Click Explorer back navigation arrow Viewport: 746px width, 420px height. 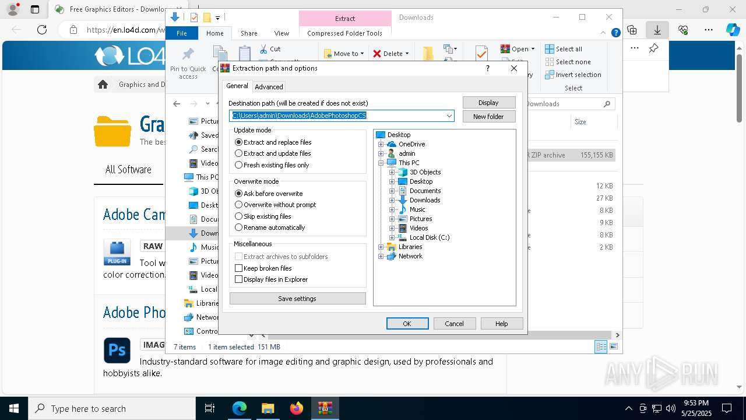(177, 104)
